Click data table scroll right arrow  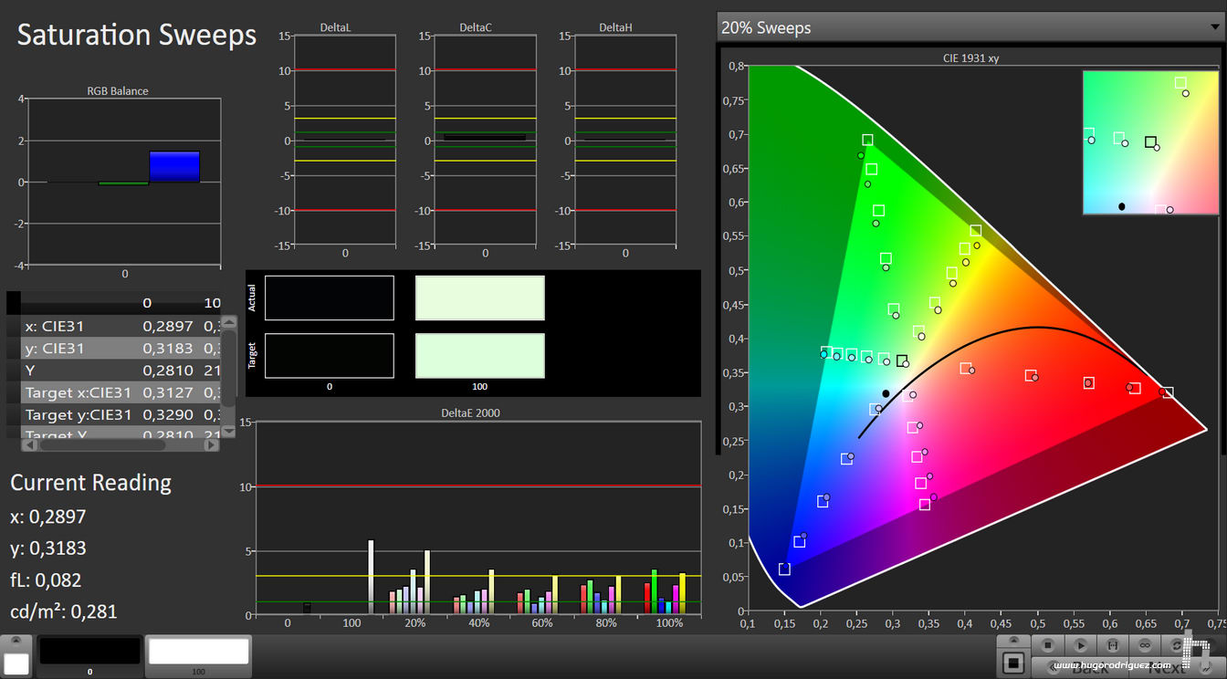(212, 445)
